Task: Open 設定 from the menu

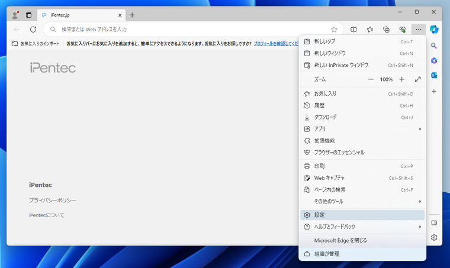Action: tap(362, 215)
